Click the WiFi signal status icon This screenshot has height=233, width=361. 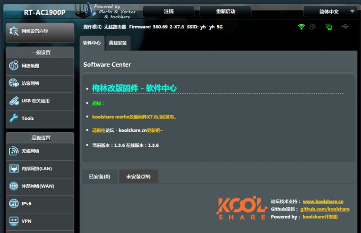click(301, 27)
